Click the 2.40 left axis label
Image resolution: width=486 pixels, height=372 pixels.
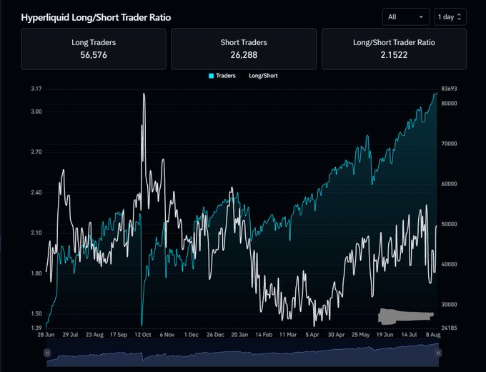pyautogui.click(x=36, y=192)
